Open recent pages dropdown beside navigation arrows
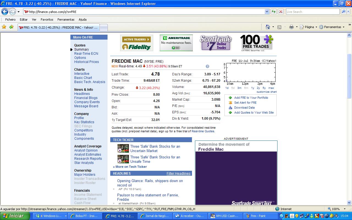The height and width of the screenshot is (220, 352). (18, 12)
